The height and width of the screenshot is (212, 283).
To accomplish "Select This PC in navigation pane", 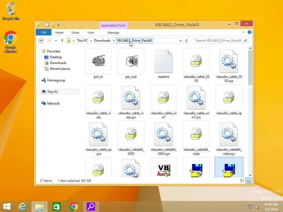I will click(x=58, y=92).
